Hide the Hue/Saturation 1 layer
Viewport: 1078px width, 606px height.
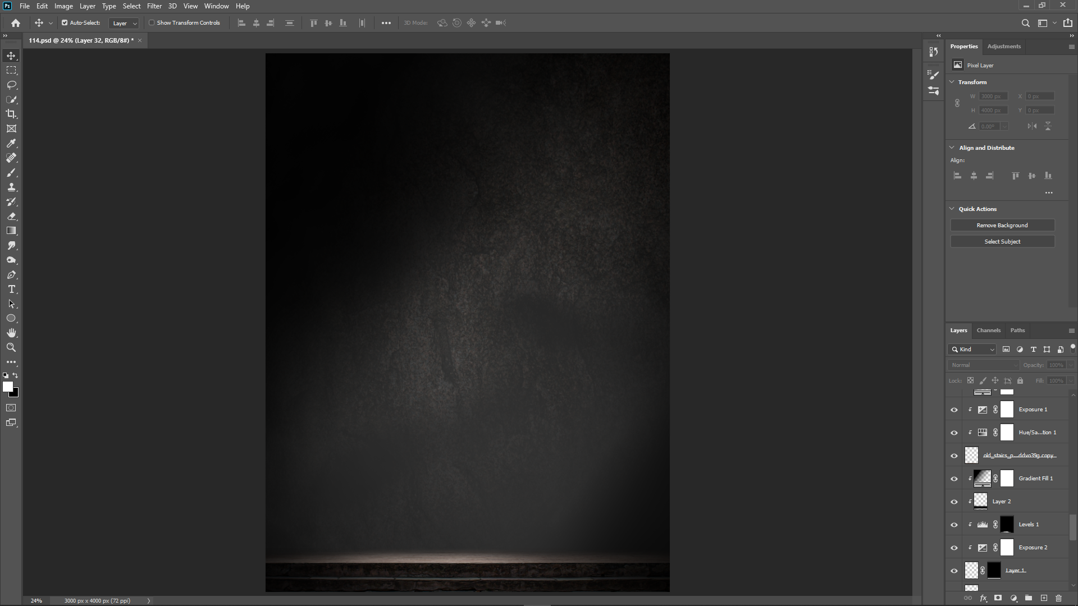[x=954, y=433]
